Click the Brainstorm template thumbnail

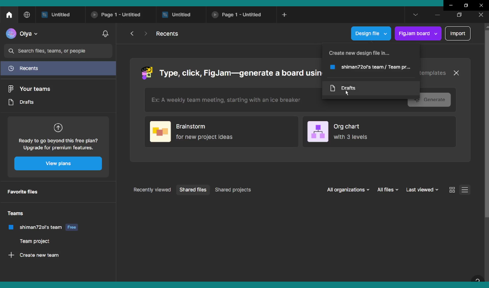(160, 132)
